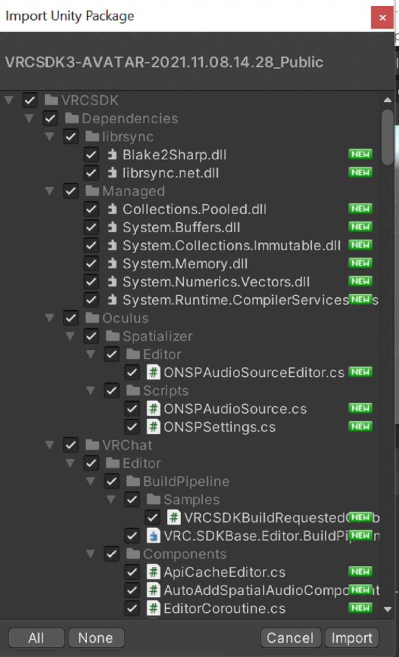
Task: Collapse the Spatializer folder arrow
Action: point(70,336)
